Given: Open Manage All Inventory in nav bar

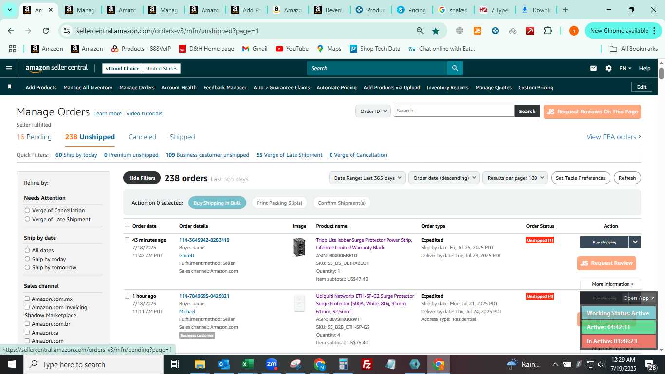Looking at the screenshot, I should 88,87.
